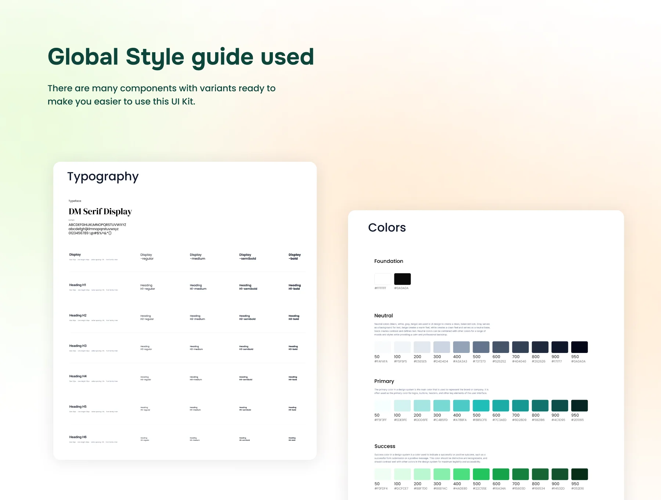Choose the Success 700 swatch #15803D
661x500 pixels.
coord(520,474)
